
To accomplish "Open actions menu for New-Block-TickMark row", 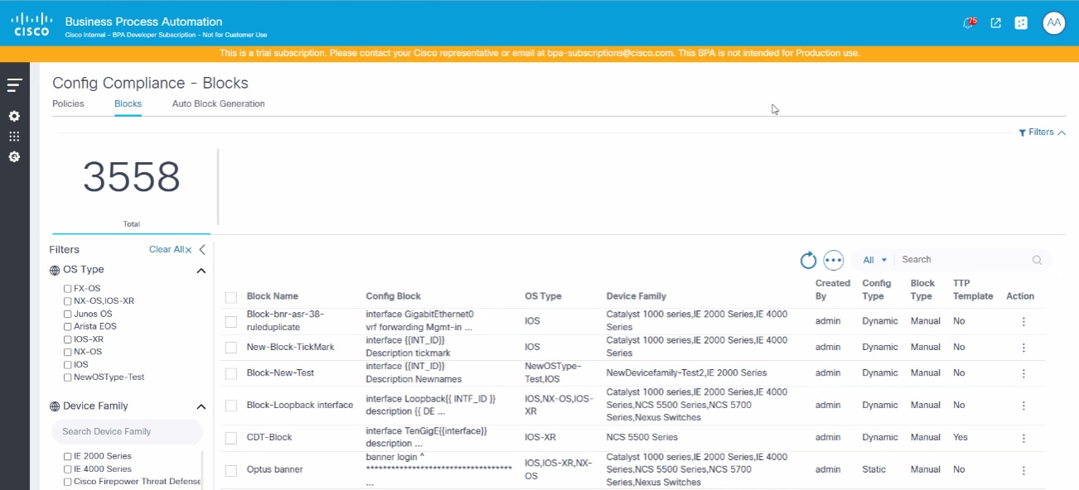I will click(x=1023, y=348).
